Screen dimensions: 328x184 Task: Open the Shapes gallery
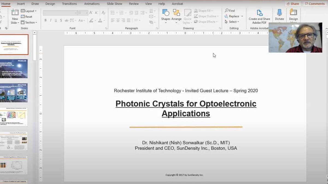[x=166, y=16]
